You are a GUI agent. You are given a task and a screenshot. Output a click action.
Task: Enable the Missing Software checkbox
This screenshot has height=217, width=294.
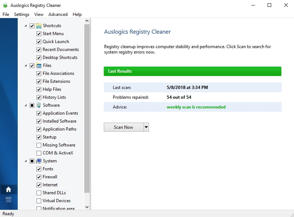[x=39, y=145]
